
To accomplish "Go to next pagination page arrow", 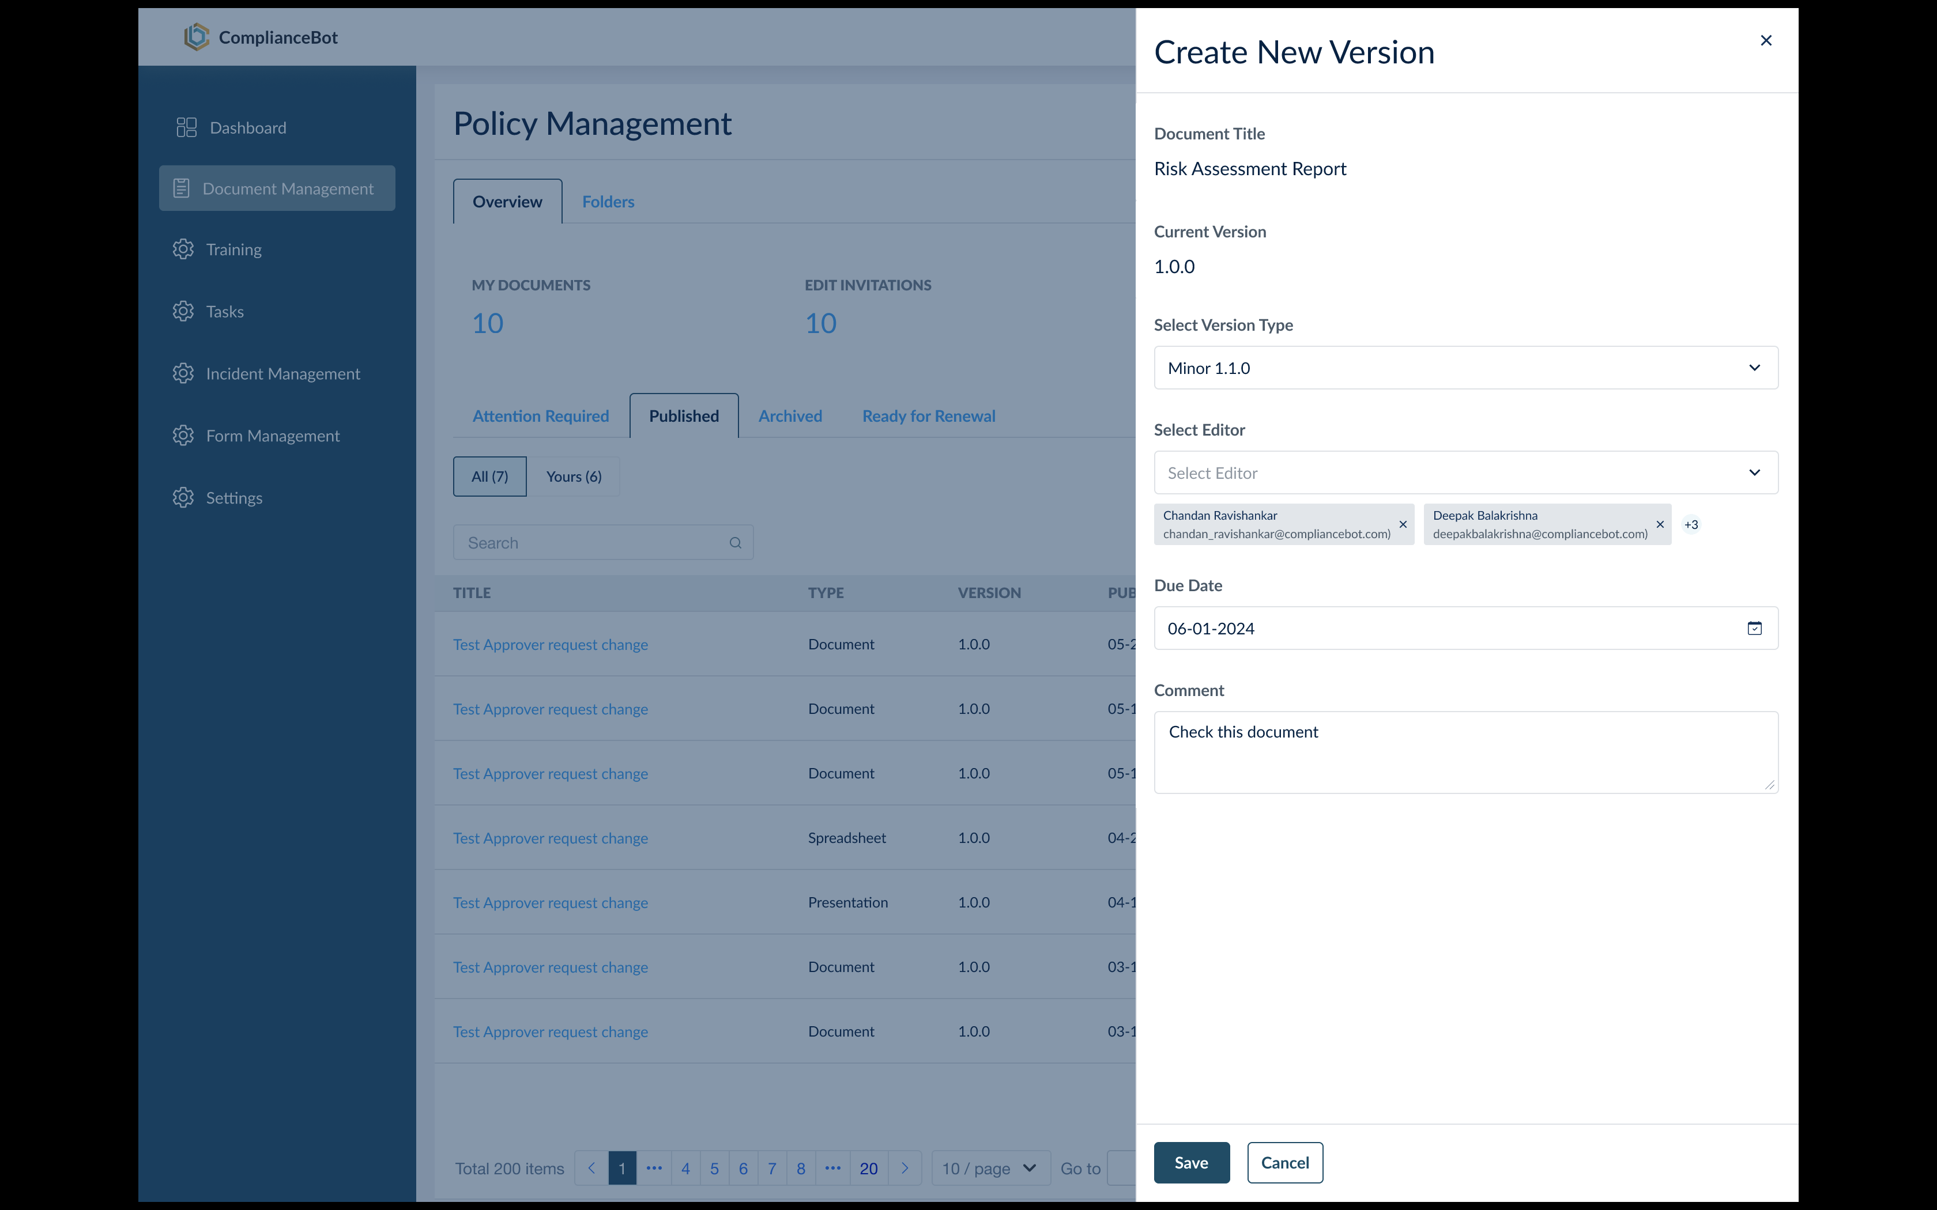I will 905,1167.
